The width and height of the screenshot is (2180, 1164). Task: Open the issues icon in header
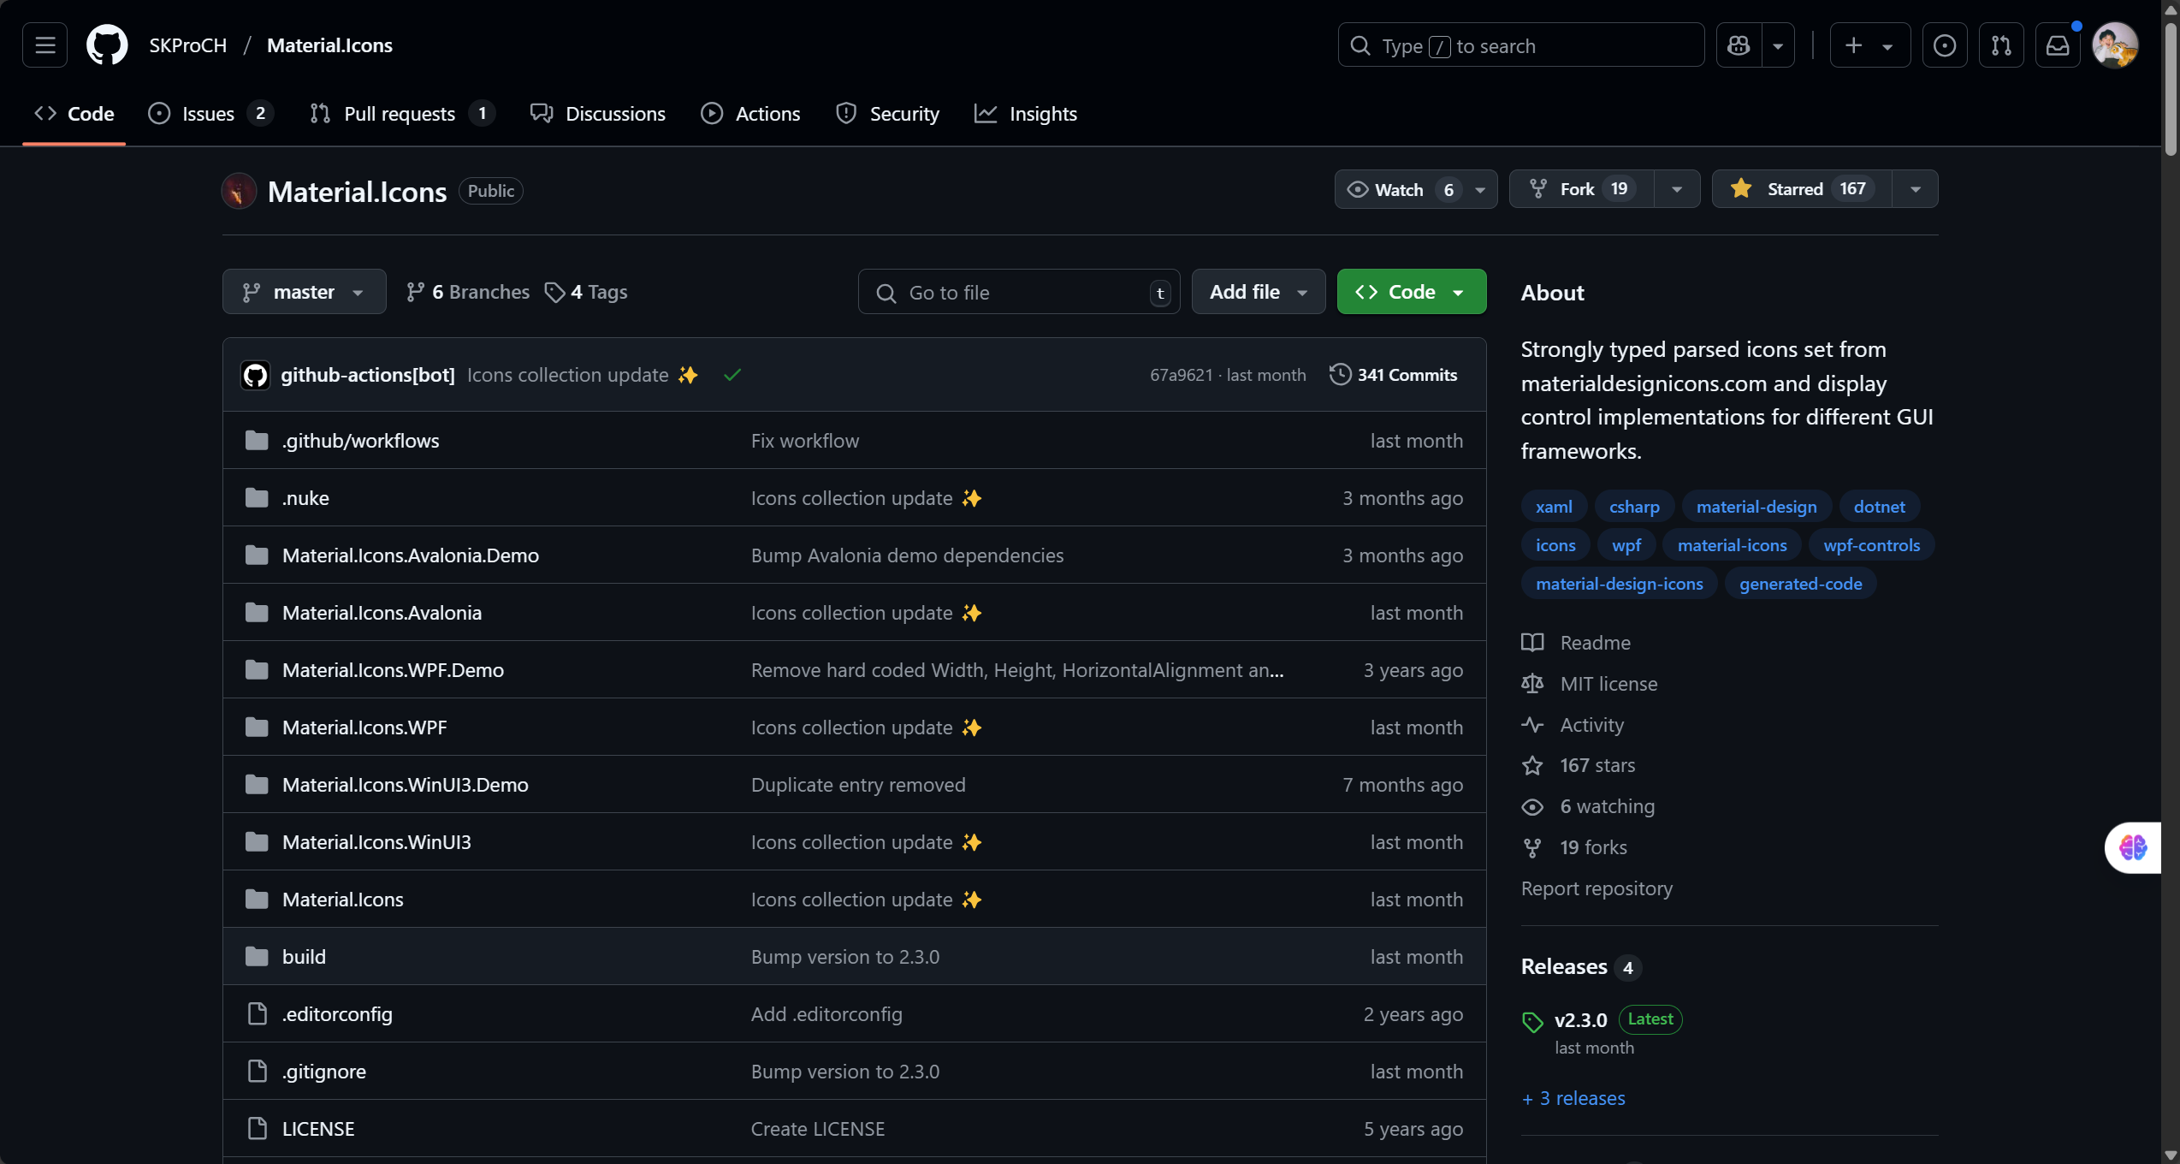(1945, 45)
